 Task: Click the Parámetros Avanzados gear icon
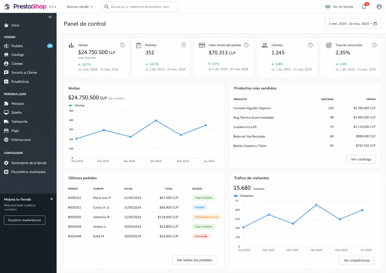[6, 172]
